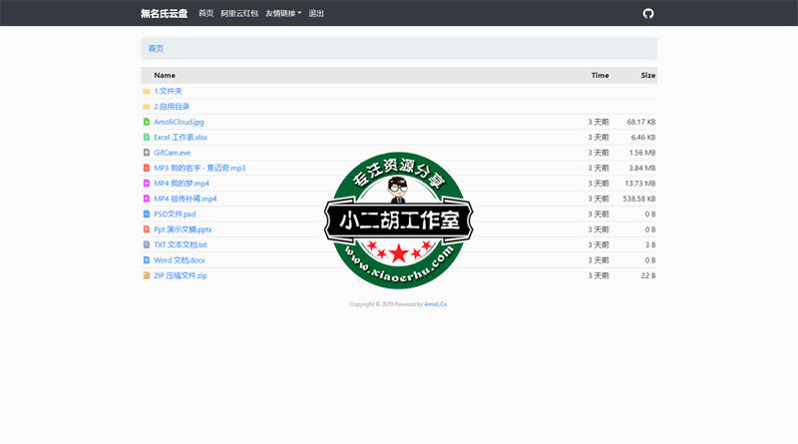Click the Amoli.Co footer link
This screenshot has width=798, height=444.
click(x=435, y=304)
